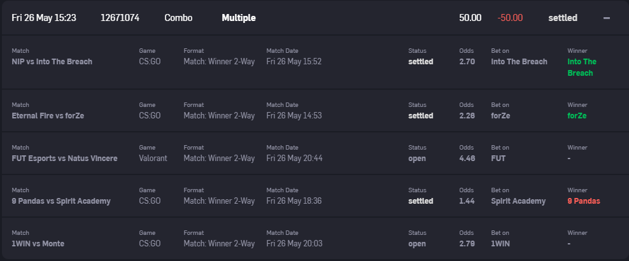Click the red 9 Pandas winner label

[x=584, y=201]
